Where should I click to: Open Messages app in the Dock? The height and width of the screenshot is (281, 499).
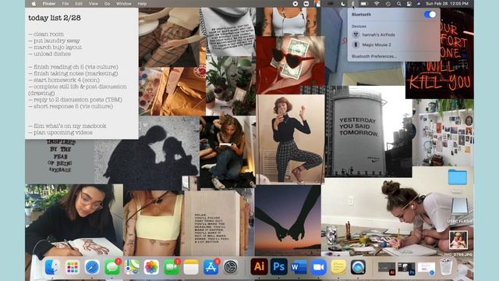point(112,267)
